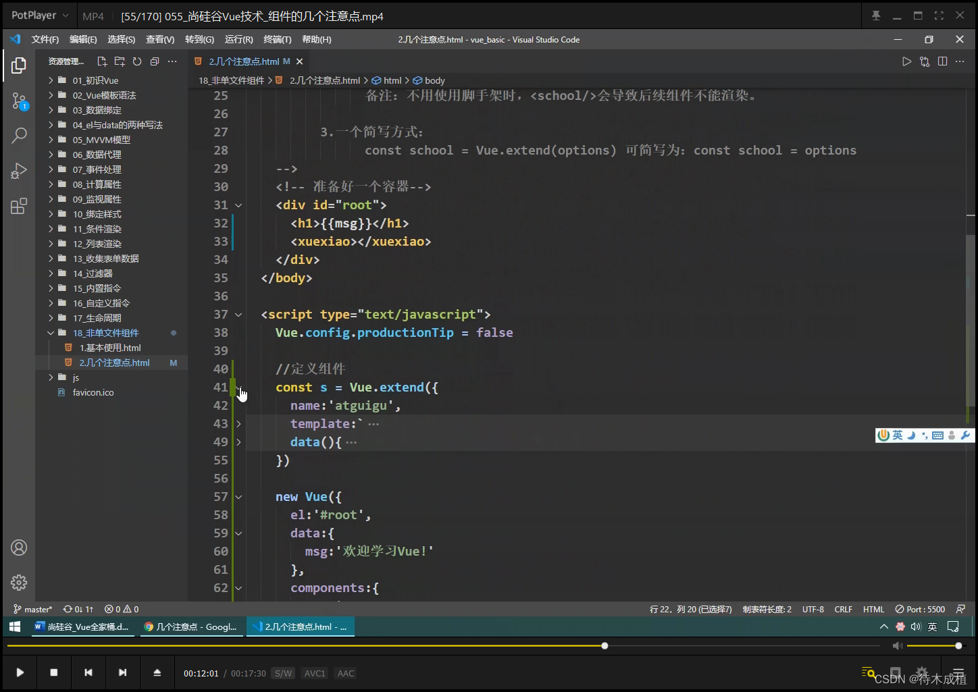Open the 帮助(H) menu
The height and width of the screenshot is (692, 978).
click(x=317, y=40)
